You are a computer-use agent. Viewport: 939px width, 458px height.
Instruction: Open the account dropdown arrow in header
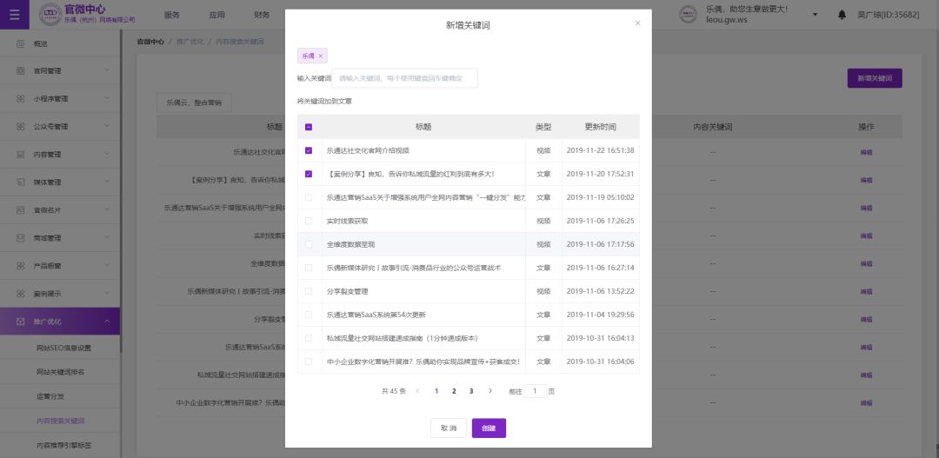pyautogui.click(x=815, y=15)
